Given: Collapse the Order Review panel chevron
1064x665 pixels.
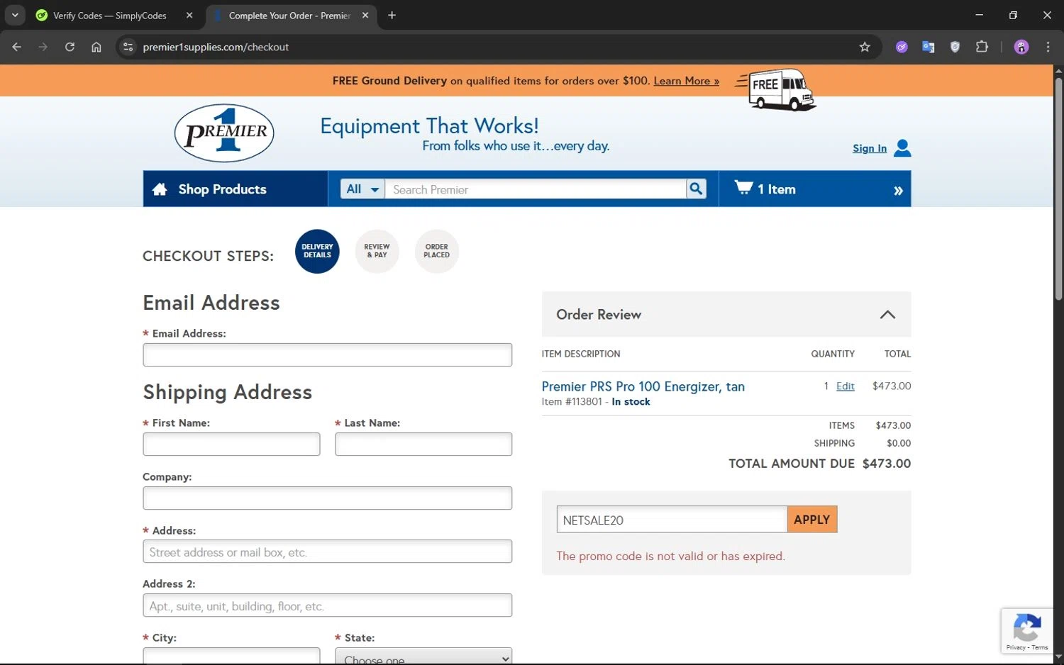Looking at the screenshot, I should [887, 314].
